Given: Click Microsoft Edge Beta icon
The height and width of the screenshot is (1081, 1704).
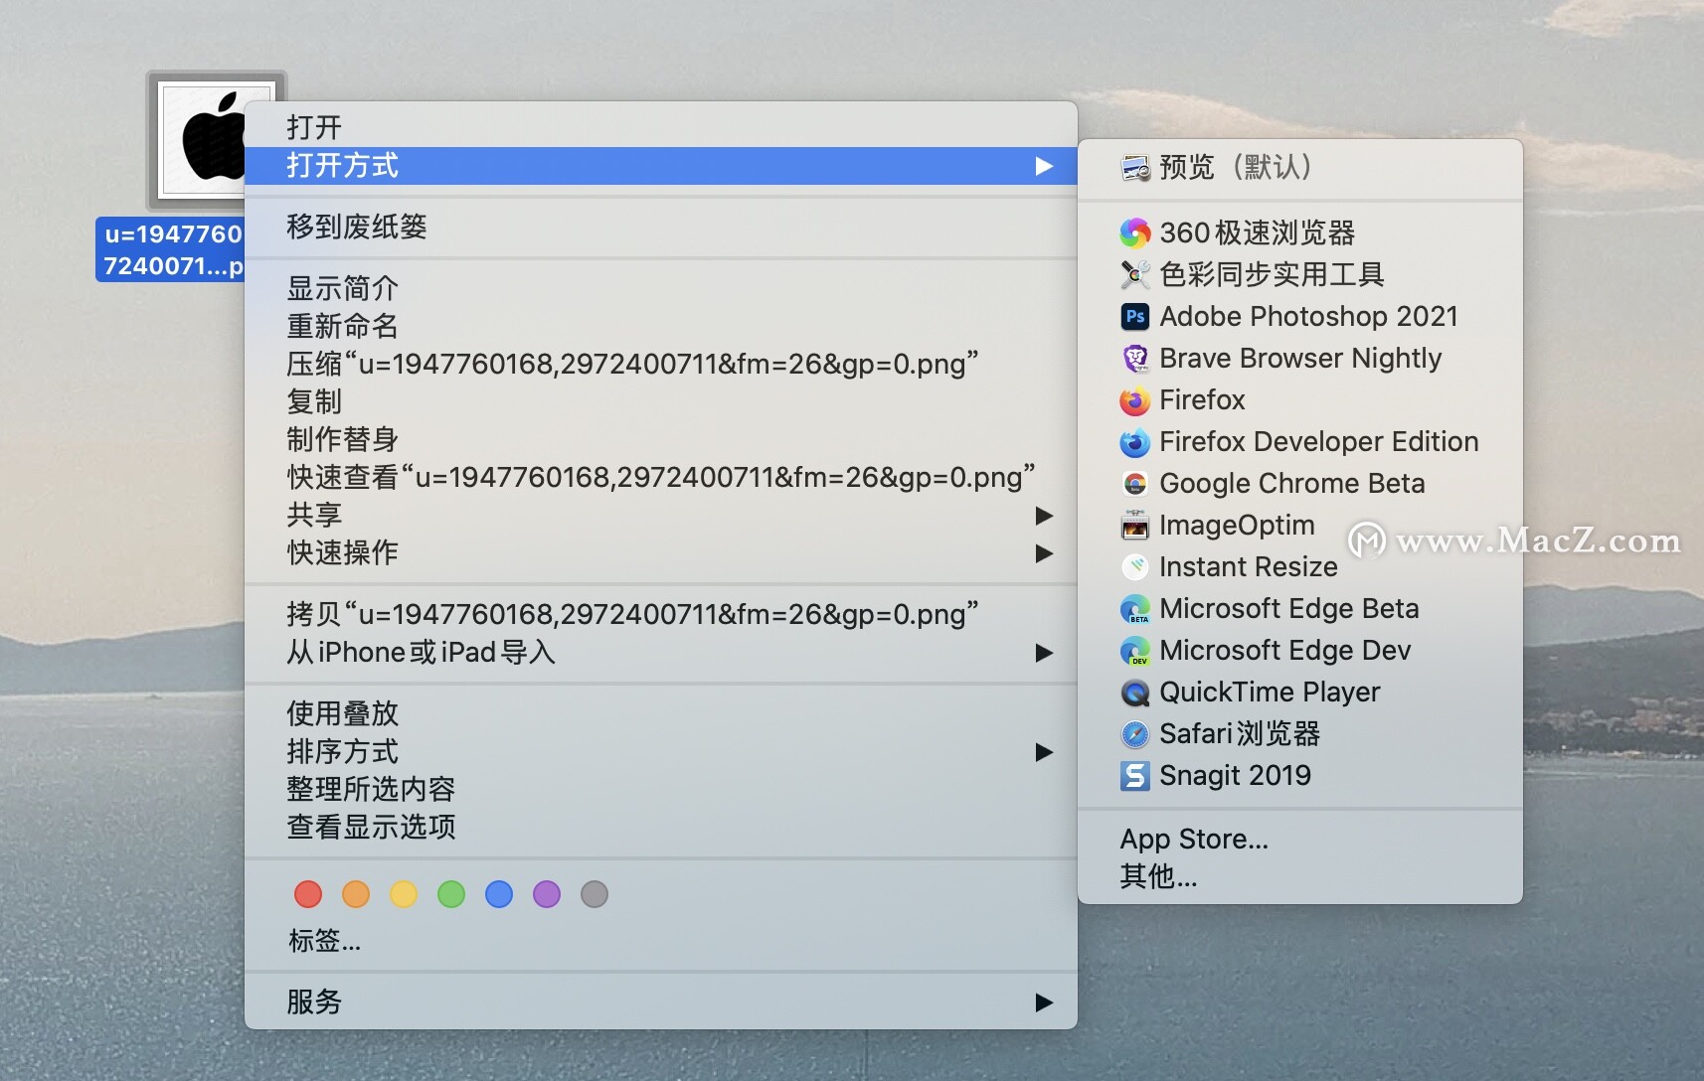Looking at the screenshot, I should click(1134, 609).
